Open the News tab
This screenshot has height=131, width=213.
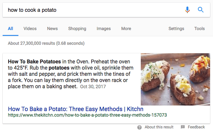point(52,29)
